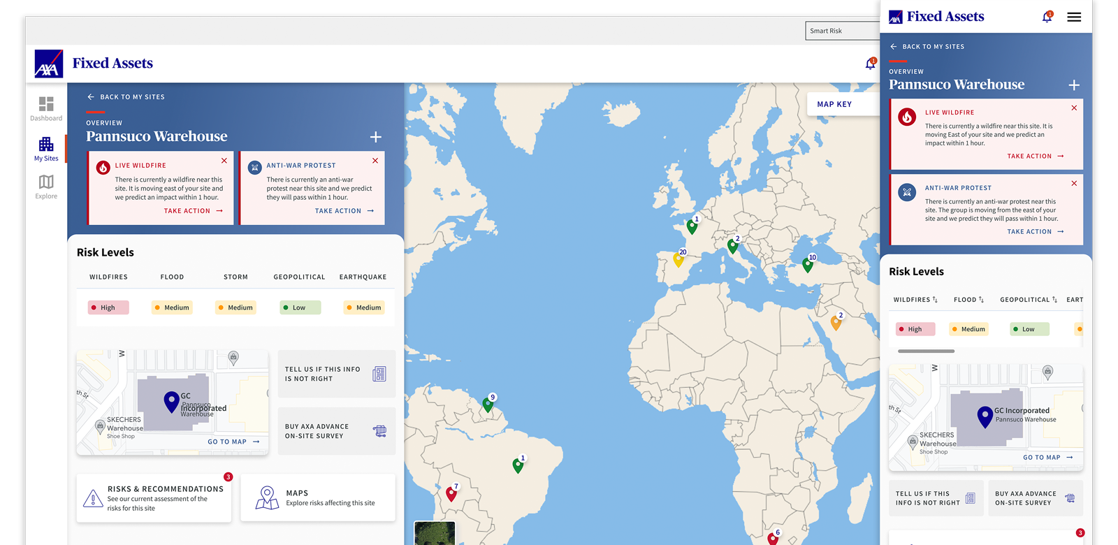
Task: Click the live wildfire flame icon
Action: pyautogui.click(x=103, y=167)
